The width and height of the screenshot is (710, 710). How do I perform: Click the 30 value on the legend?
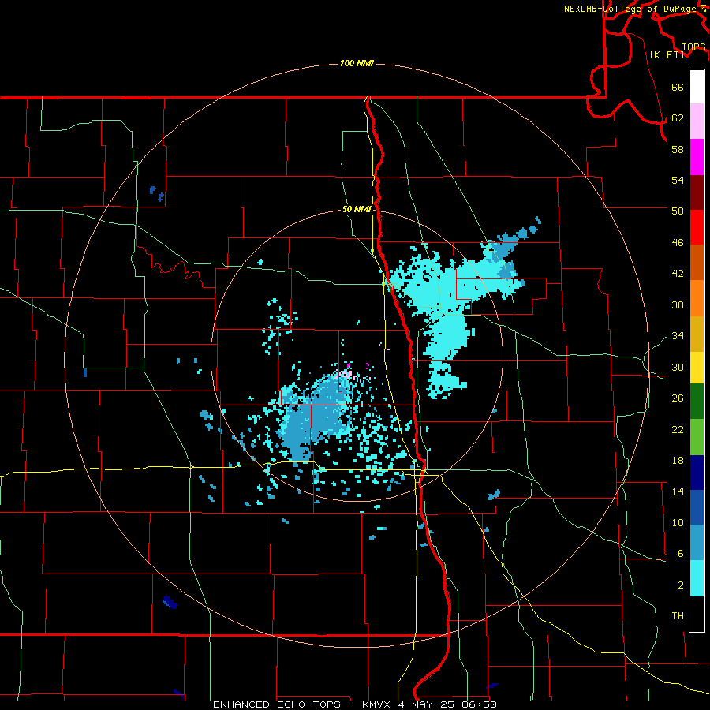(678, 367)
